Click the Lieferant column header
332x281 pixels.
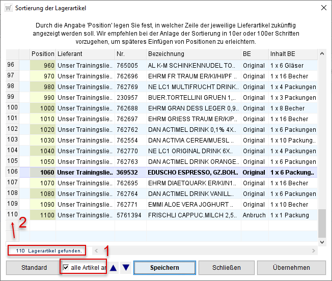pyautogui.click(x=84, y=54)
